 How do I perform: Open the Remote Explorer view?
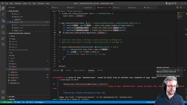3,32
